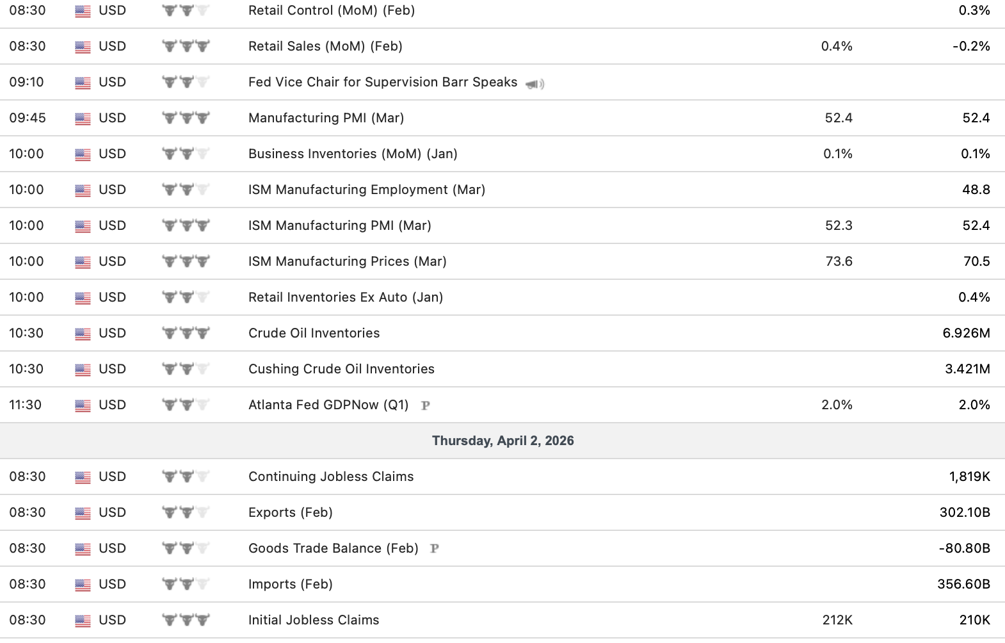Click the bull importance icons for Crude Oil Inventories
This screenshot has height=643, width=1005.
click(186, 333)
